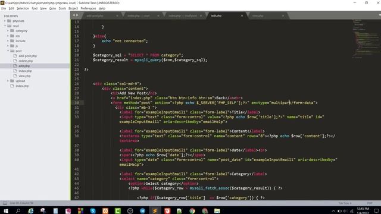Screen dimensions: 381x214
Task: Click the delete.php file icon
Action: point(15,61)
